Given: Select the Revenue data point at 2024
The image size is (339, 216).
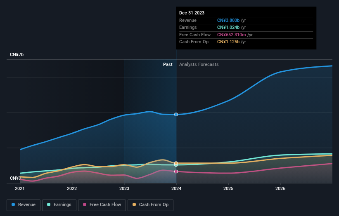Looking at the screenshot, I should (x=176, y=114).
